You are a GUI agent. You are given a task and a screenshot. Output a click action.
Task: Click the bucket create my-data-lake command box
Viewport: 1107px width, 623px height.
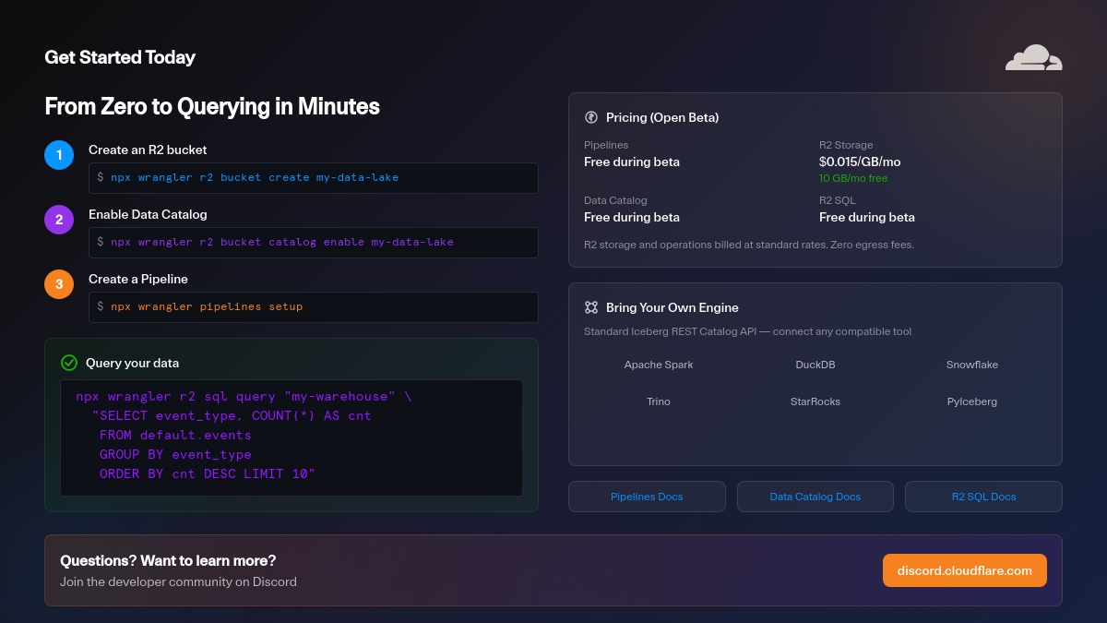(x=313, y=177)
